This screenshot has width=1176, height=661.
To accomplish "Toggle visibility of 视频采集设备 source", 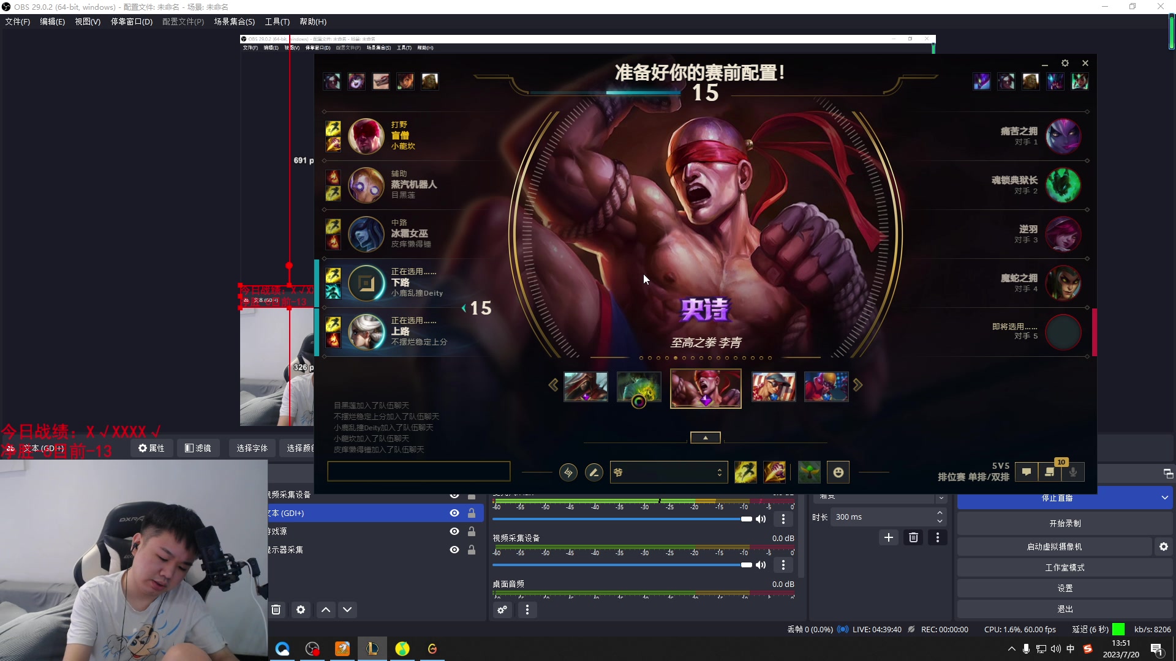I will pos(454,495).
